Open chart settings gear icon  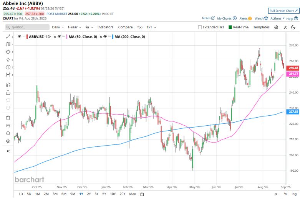pyautogui.click(x=276, y=27)
